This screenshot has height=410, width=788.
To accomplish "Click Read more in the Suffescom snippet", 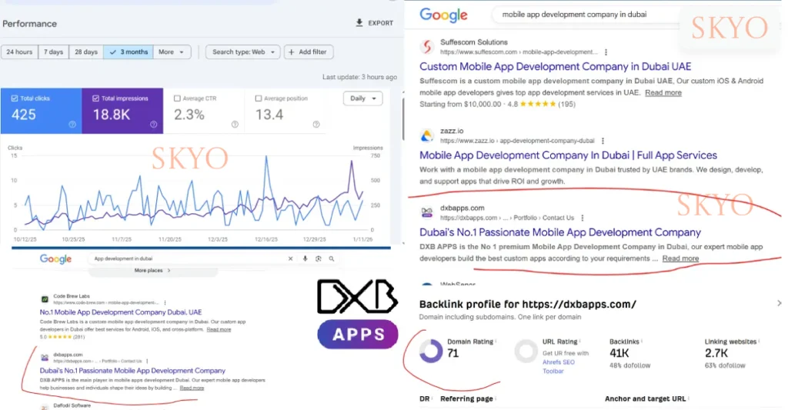I will click(663, 92).
